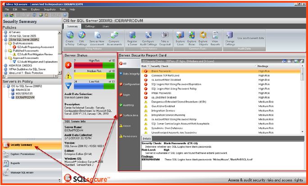Image resolution: width=308 pixels, height=186 pixels.
Task: Open Explore Users task
Action: (x=180, y=35)
